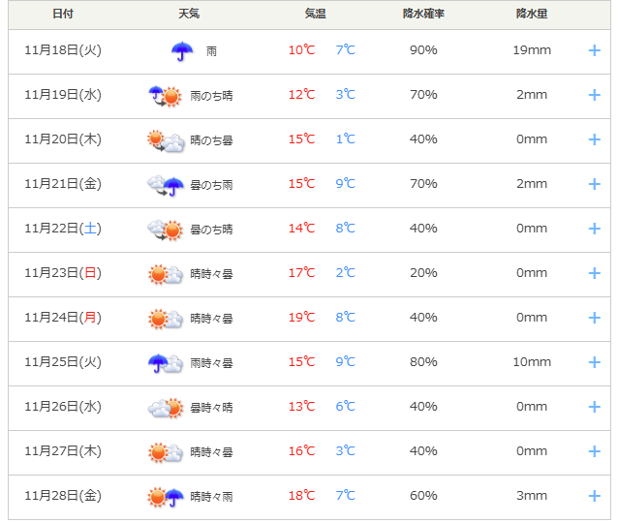Expand the 11月28日(金) forecast row
Viewport: 618px width, 523px height.
[594, 496]
